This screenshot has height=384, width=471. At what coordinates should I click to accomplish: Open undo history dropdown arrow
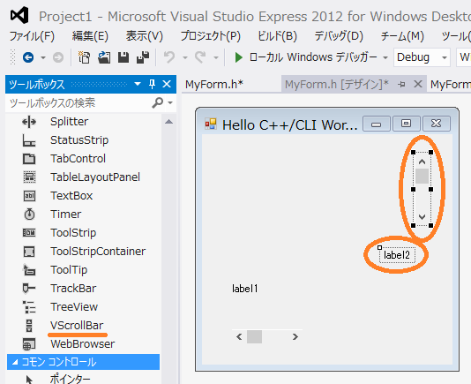pos(185,57)
